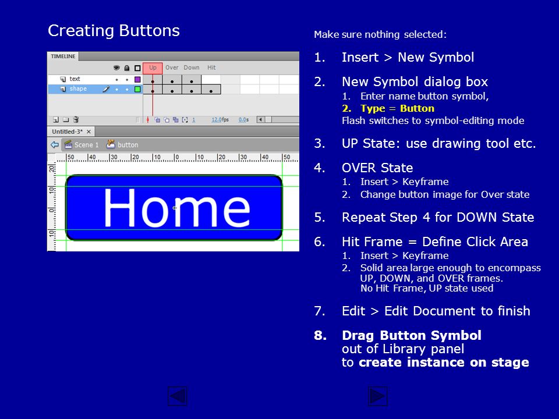
Task: Click the Modify Onion Markers icon
Action: (x=185, y=120)
